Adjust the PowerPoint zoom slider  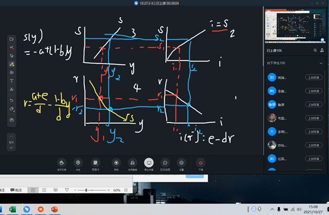click(x=86, y=190)
